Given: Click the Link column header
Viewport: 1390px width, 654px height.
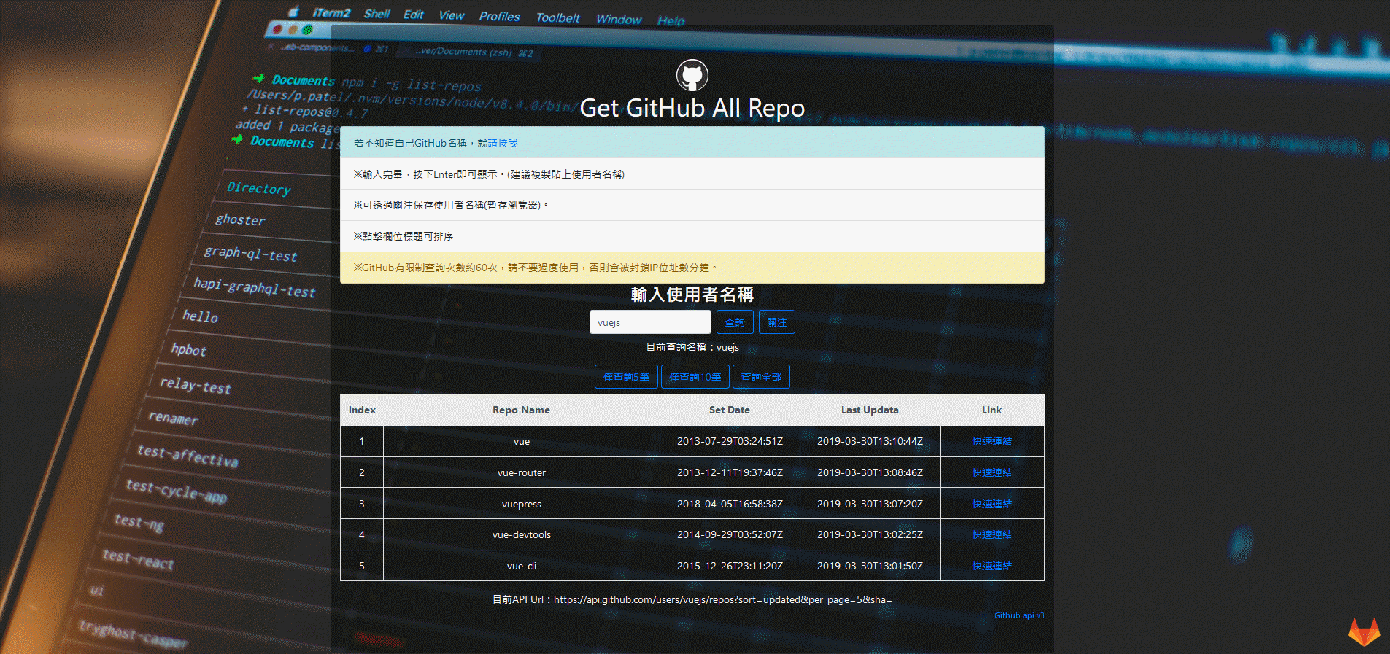Looking at the screenshot, I should (992, 410).
